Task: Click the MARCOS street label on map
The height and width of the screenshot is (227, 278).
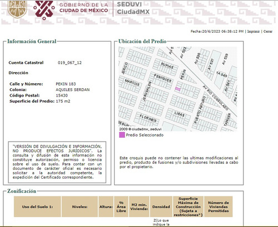Action: pos(132,82)
